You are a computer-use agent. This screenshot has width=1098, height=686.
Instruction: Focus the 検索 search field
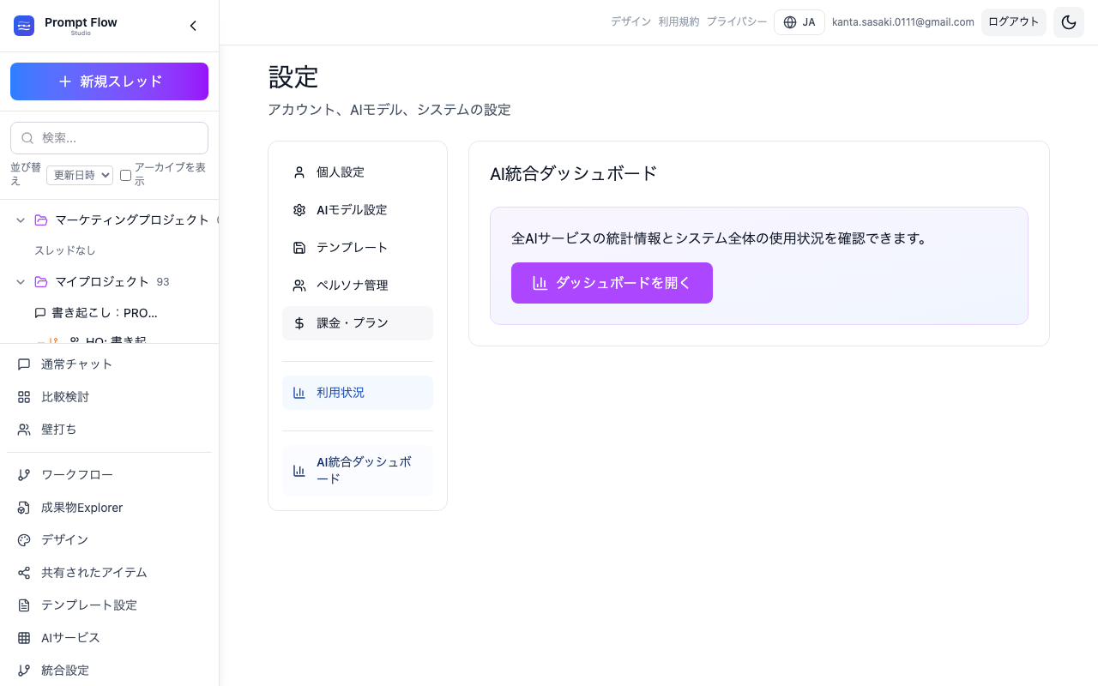pos(109,138)
